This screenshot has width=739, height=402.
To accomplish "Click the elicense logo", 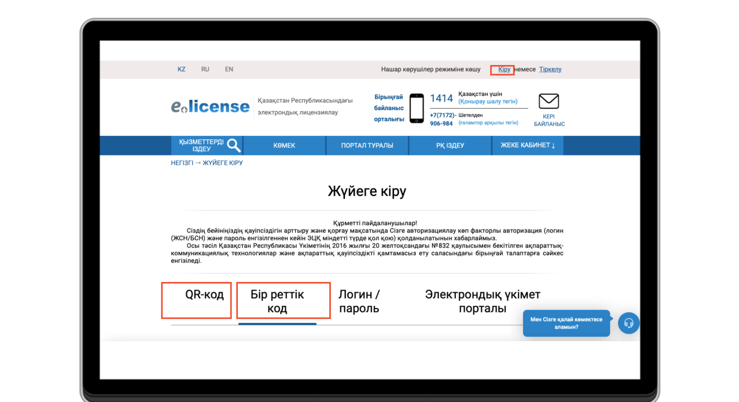I will tap(210, 106).
